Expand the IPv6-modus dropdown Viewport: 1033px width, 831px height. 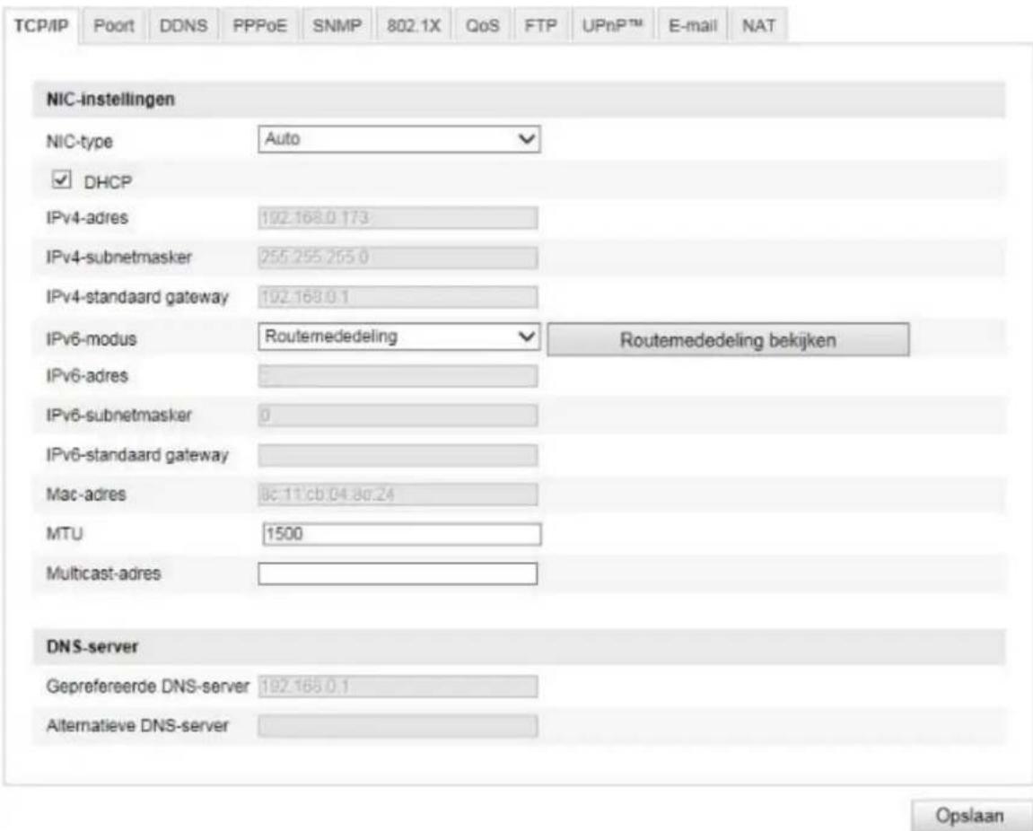pos(398,337)
